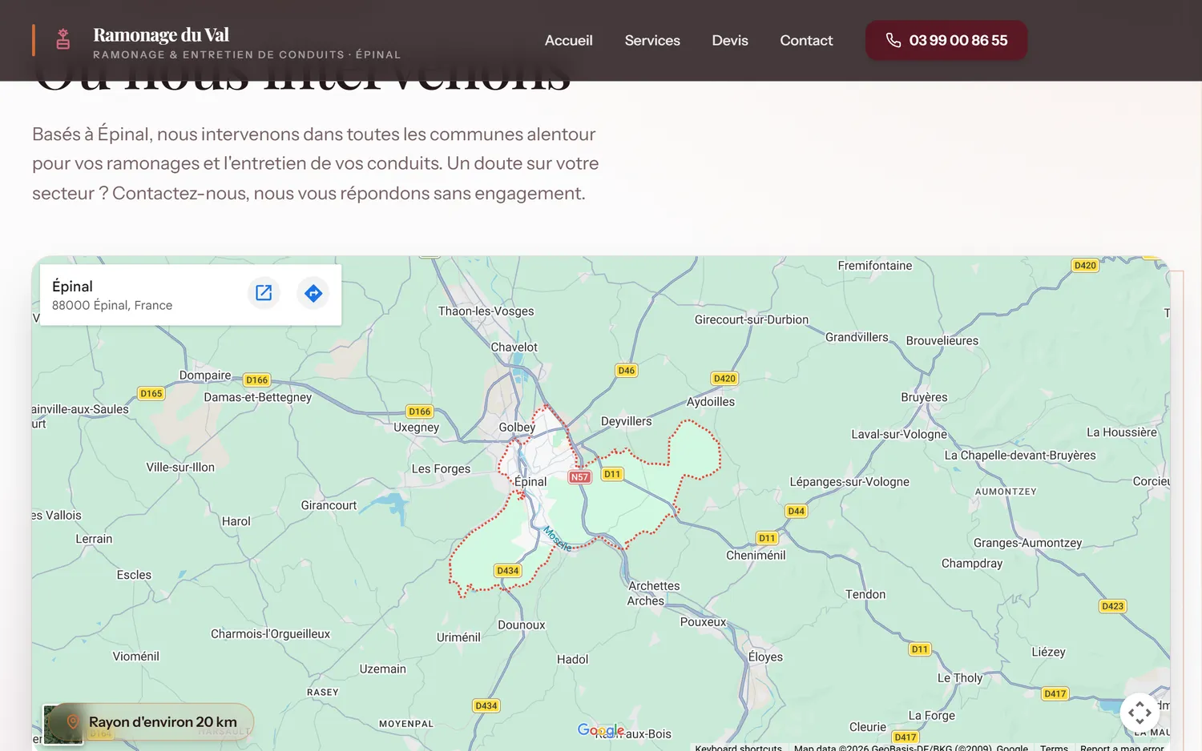The height and width of the screenshot is (751, 1202).
Task: Click the Épinal town label on map
Action: click(x=530, y=482)
